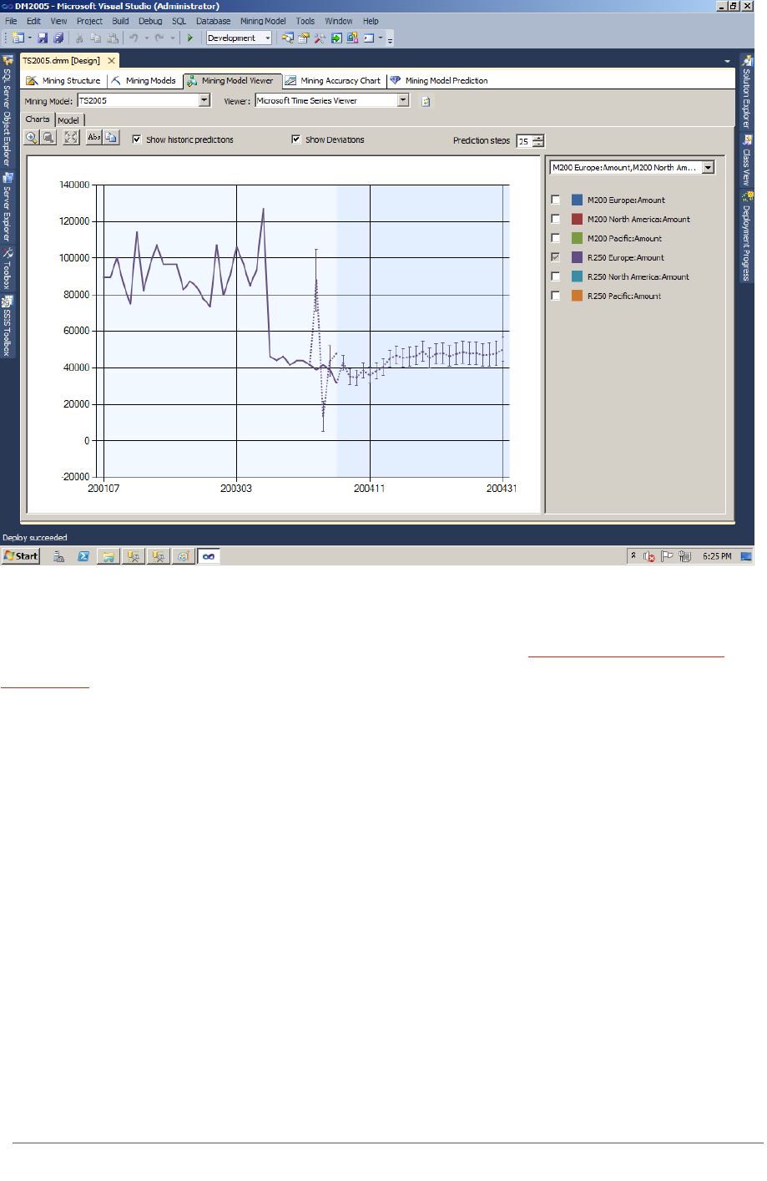Check M200 Pacific:Amount series box
The image size is (767, 1181).
(x=556, y=238)
